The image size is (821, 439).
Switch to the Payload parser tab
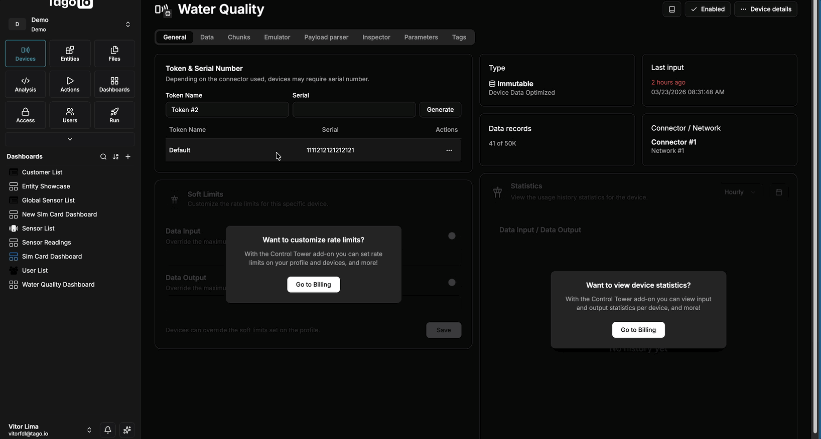point(326,37)
